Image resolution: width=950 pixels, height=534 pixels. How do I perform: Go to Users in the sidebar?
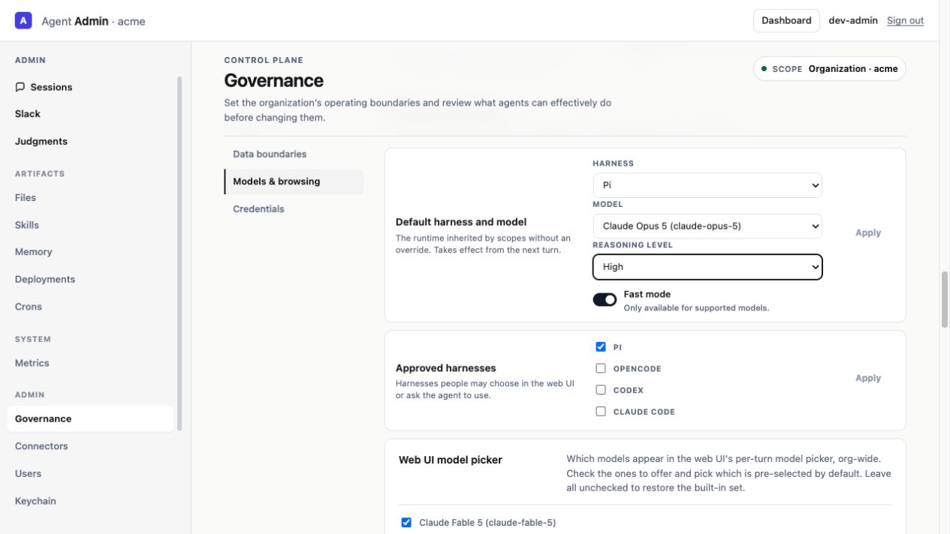(x=90, y=473)
